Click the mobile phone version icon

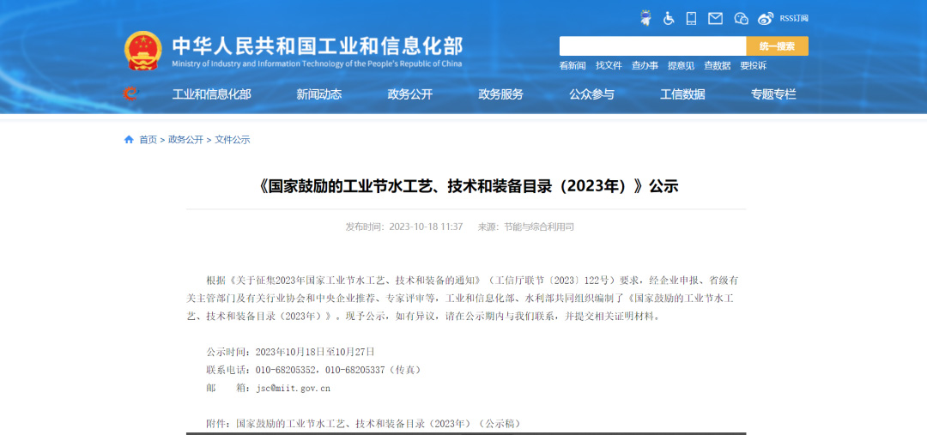coord(692,18)
